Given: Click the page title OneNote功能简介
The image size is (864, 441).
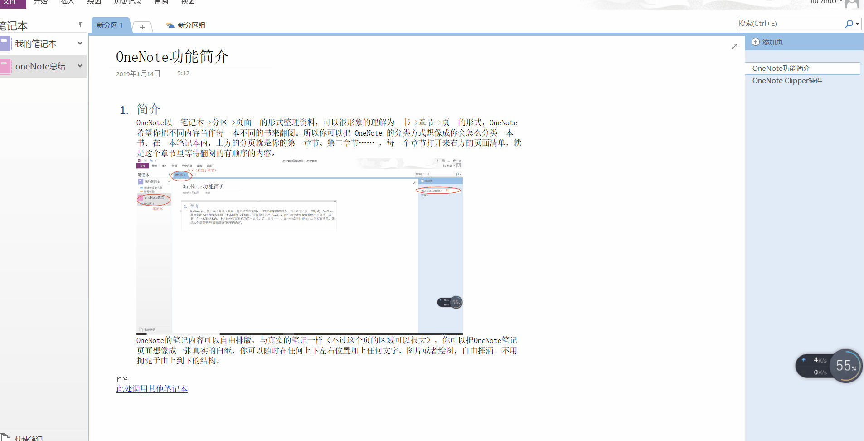Looking at the screenshot, I should pos(172,57).
